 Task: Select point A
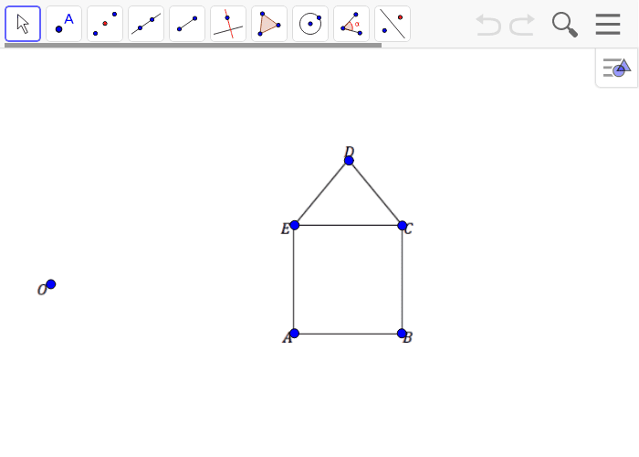(294, 334)
